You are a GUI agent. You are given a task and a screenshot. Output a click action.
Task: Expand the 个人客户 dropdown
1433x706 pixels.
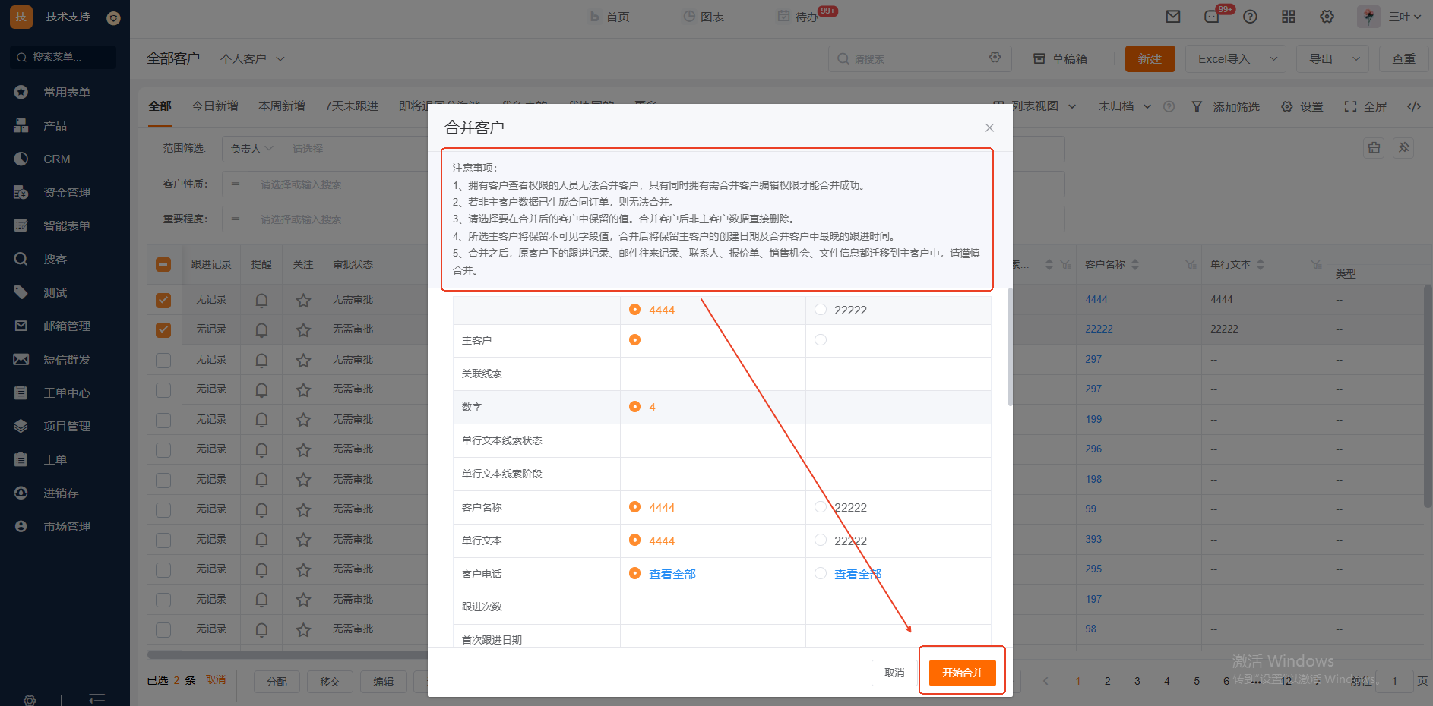click(252, 58)
